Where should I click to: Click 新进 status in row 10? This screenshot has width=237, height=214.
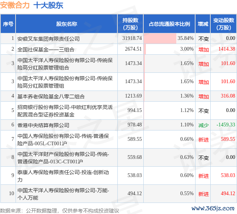(203, 194)
